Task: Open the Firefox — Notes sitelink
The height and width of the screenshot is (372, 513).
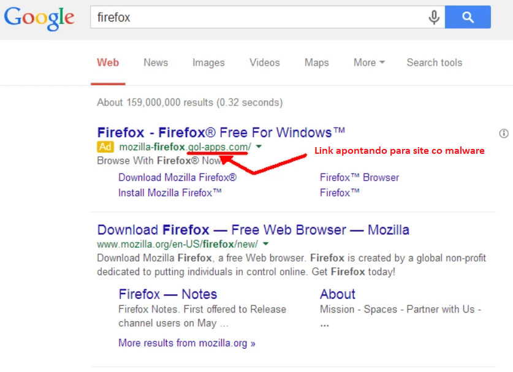Action: tap(167, 294)
